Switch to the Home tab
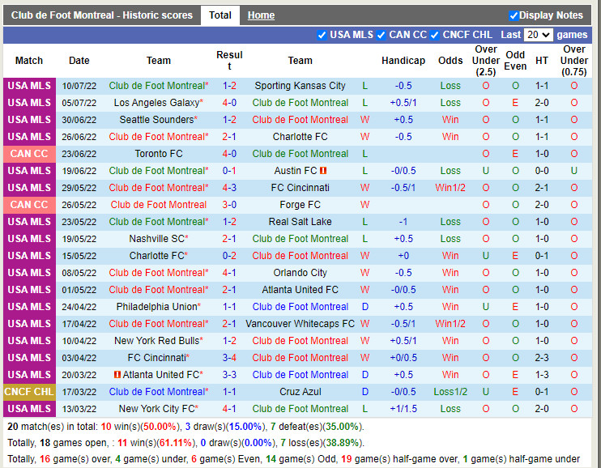 tap(261, 15)
